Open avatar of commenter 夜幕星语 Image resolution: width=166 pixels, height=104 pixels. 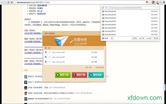26,77
